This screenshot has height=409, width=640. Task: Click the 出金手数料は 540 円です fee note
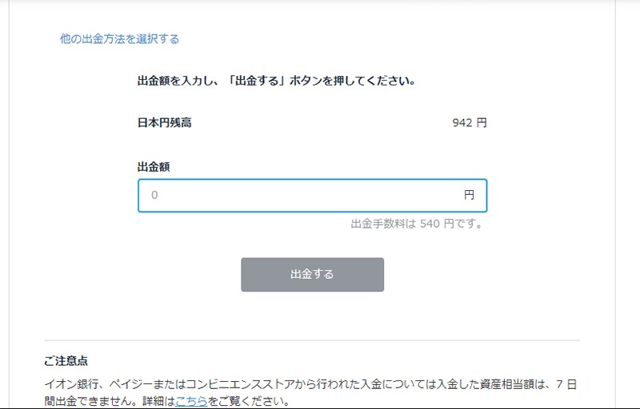417,224
